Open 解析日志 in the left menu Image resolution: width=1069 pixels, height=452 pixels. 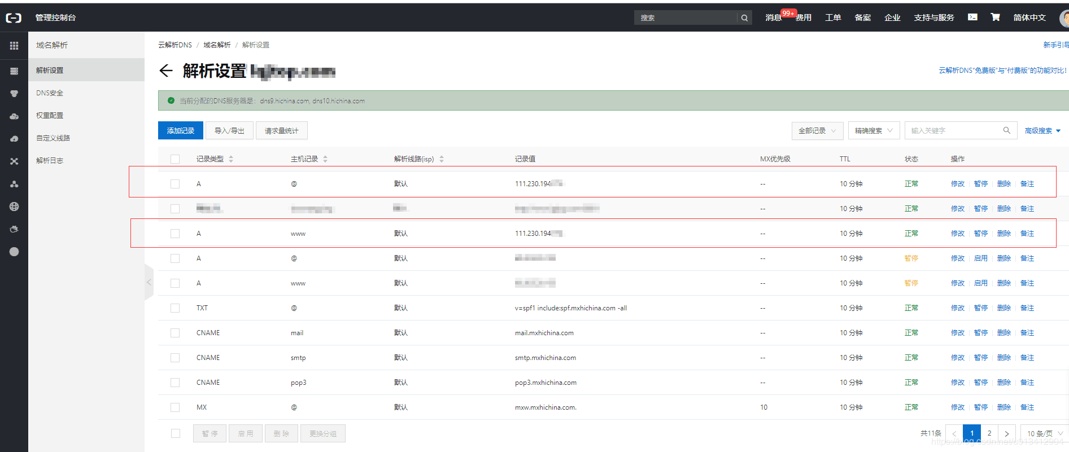pos(50,161)
